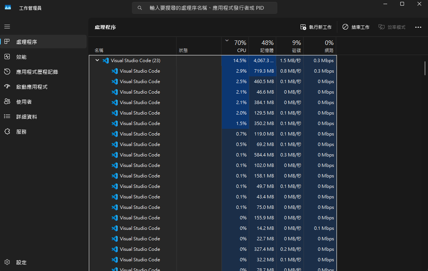
Task: Click 執行新工作 (Run new task) button
Action: point(316,27)
